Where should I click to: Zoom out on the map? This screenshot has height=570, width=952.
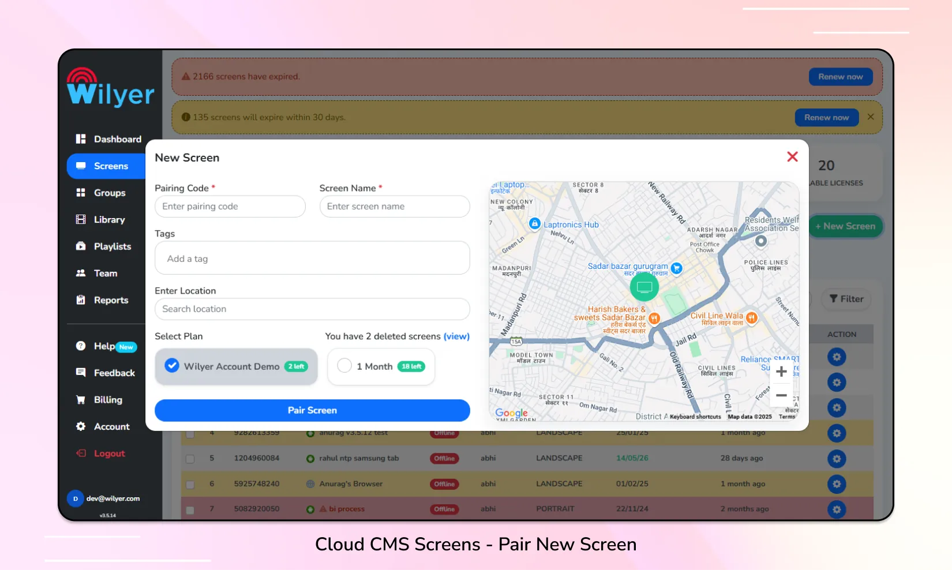pyautogui.click(x=781, y=396)
